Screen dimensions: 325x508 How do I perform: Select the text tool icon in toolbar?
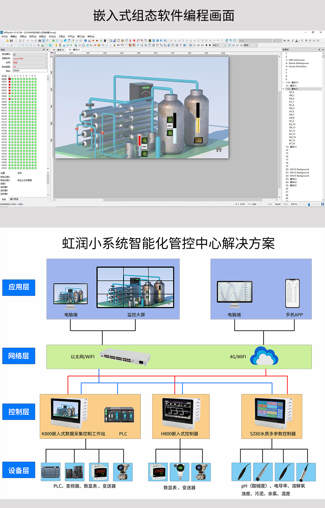point(38,45)
